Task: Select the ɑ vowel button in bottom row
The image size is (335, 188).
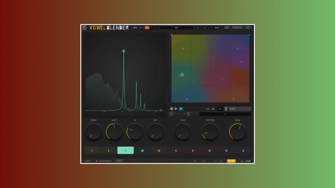Action: [x=159, y=150]
